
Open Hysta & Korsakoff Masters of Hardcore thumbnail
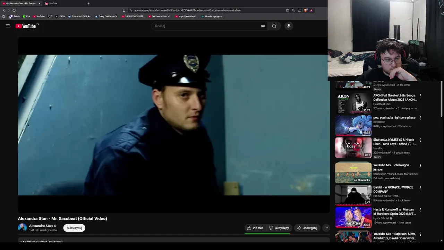[x=353, y=217]
